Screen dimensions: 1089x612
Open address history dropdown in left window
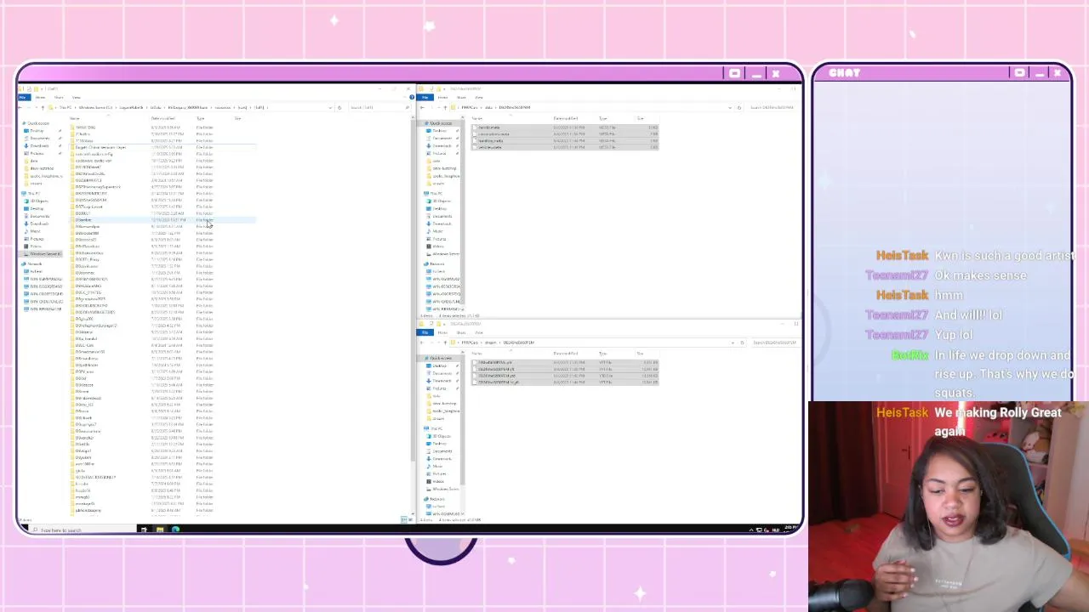331,107
